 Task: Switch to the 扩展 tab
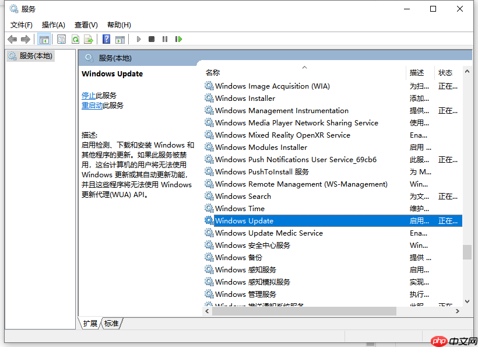90,323
